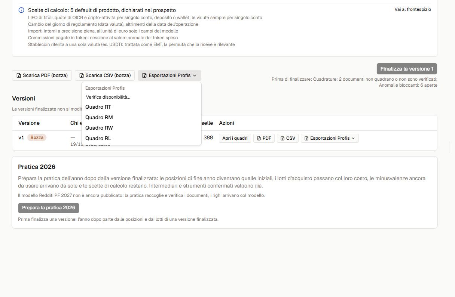Image resolution: width=455 pixels, height=297 pixels.
Task: Click the Versioni section heading
Action: click(x=24, y=99)
